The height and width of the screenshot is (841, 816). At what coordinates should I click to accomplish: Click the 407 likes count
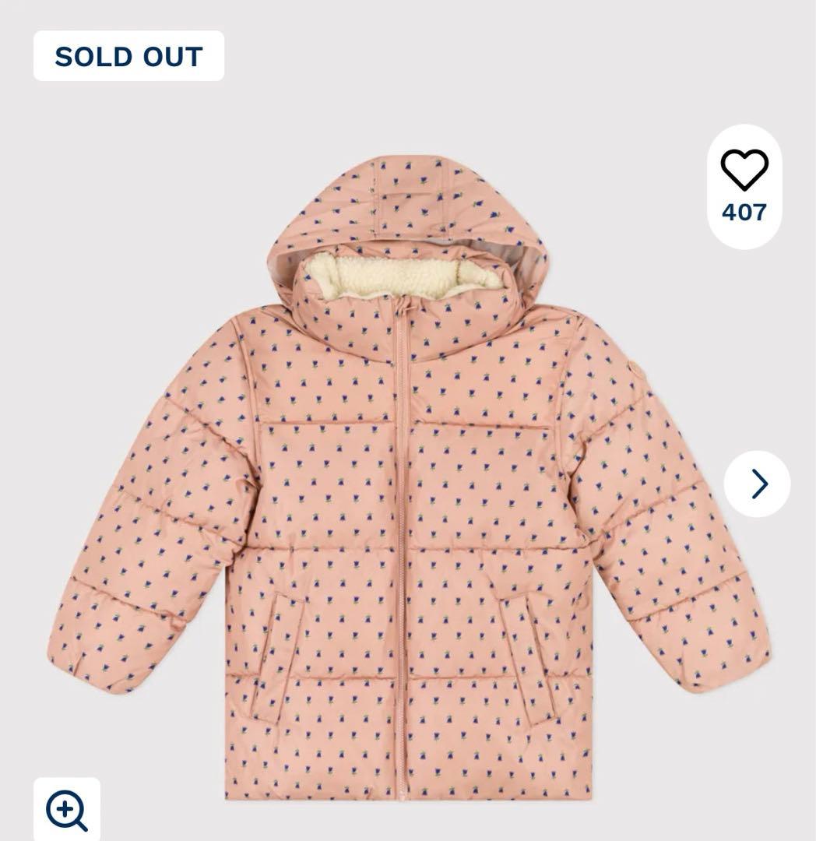point(744,212)
